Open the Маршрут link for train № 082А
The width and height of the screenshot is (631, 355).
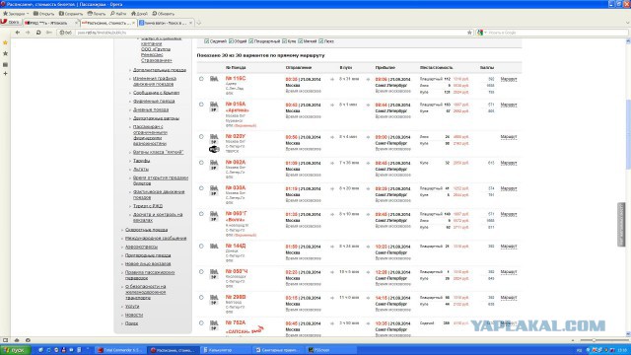509,163
